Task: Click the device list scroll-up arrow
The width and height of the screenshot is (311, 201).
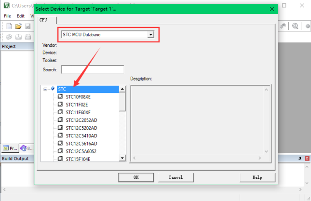Action: pos(122,89)
